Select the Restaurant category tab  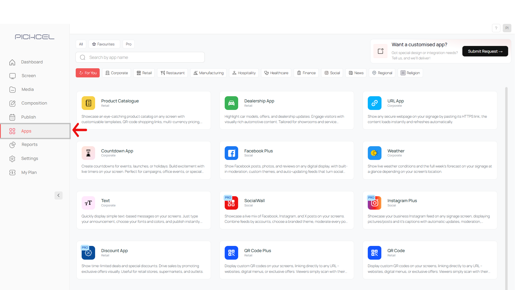[172, 73]
